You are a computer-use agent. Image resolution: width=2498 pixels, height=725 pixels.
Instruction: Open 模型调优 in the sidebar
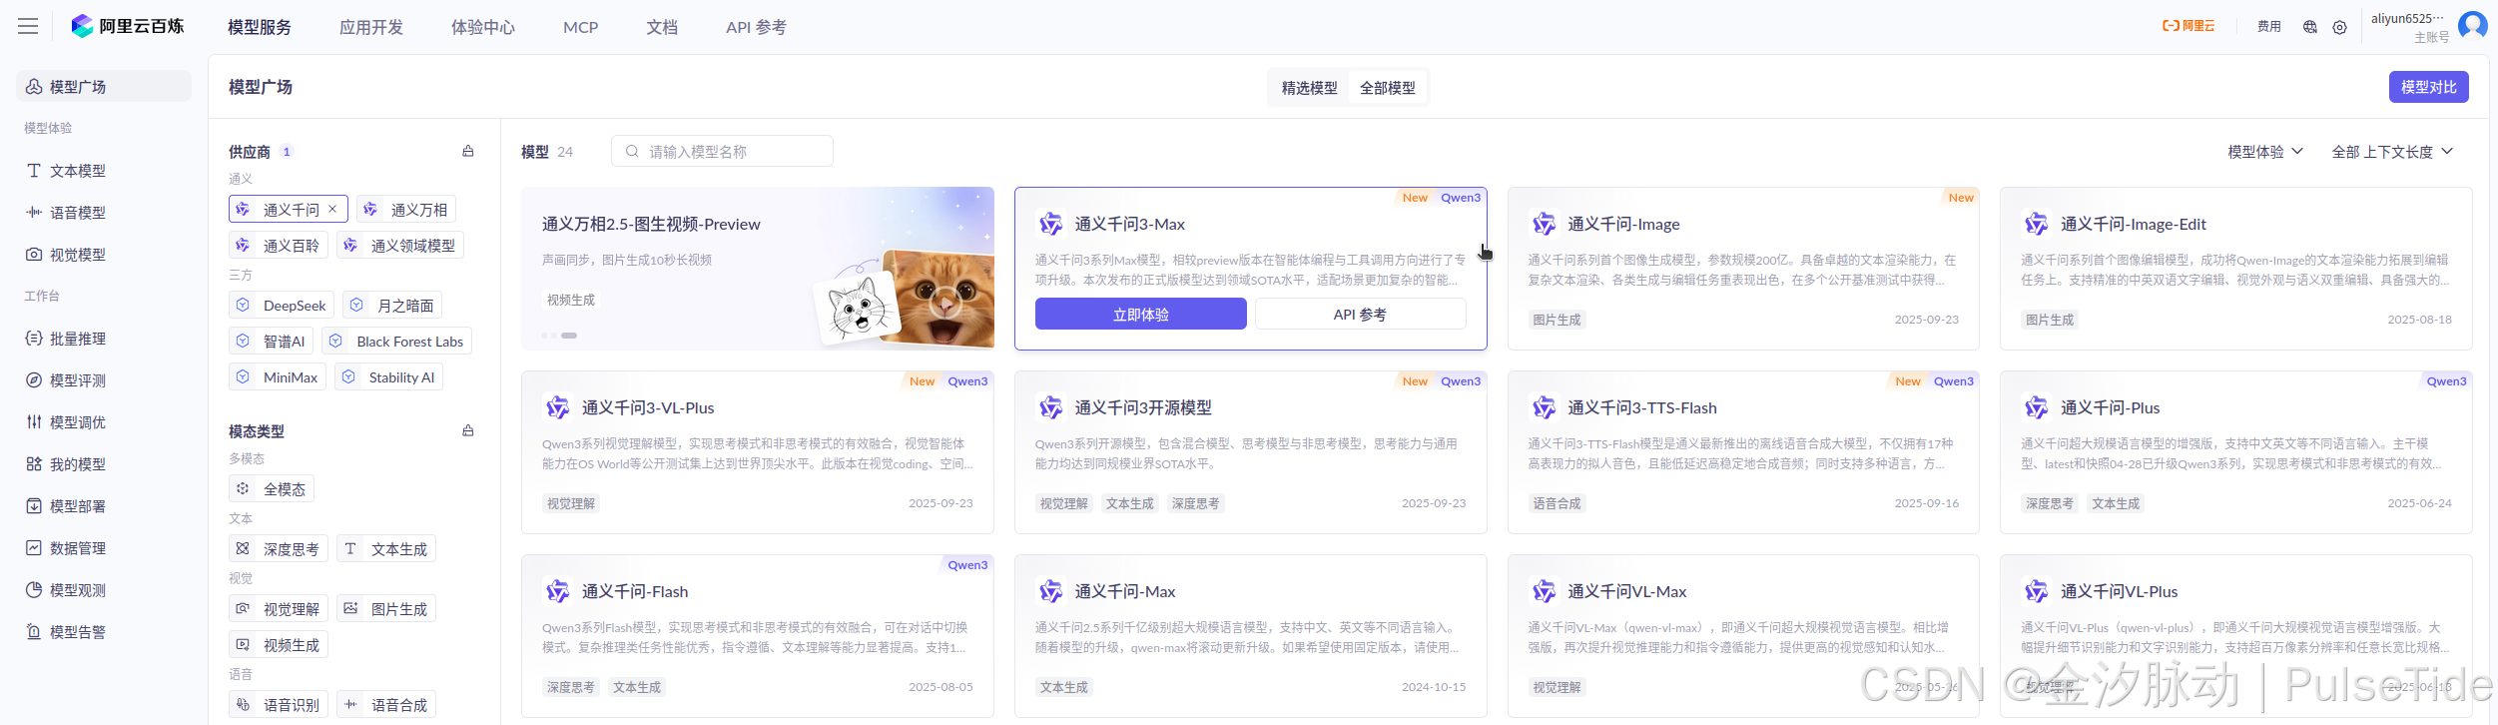coord(104,422)
